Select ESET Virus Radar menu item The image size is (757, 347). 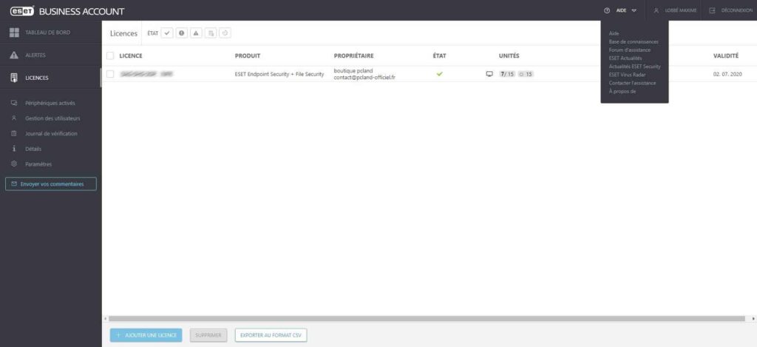(x=627, y=75)
